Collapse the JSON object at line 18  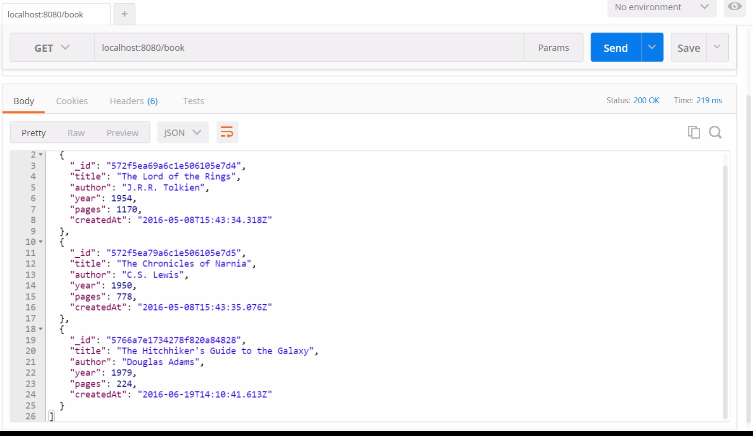[x=41, y=329]
